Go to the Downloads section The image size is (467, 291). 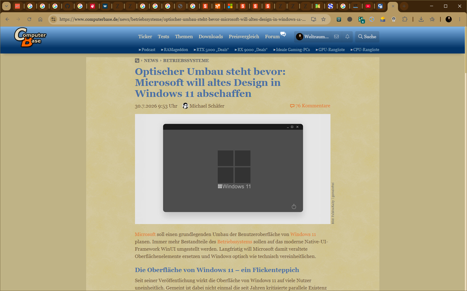tap(211, 37)
